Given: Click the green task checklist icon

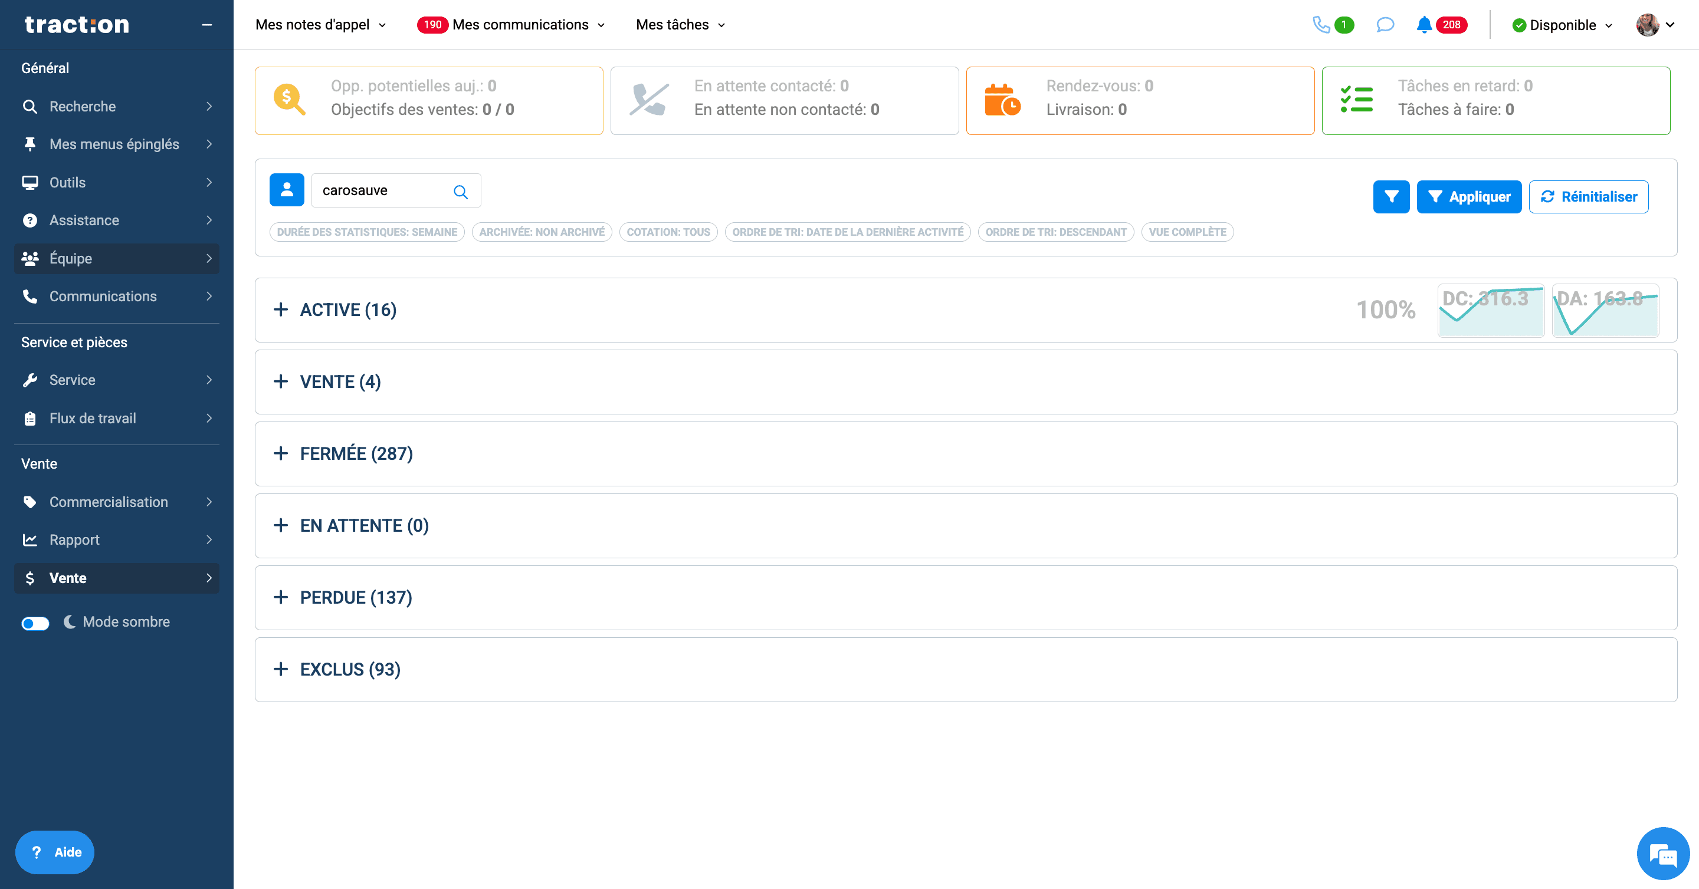Looking at the screenshot, I should (x=1357, y=100).
